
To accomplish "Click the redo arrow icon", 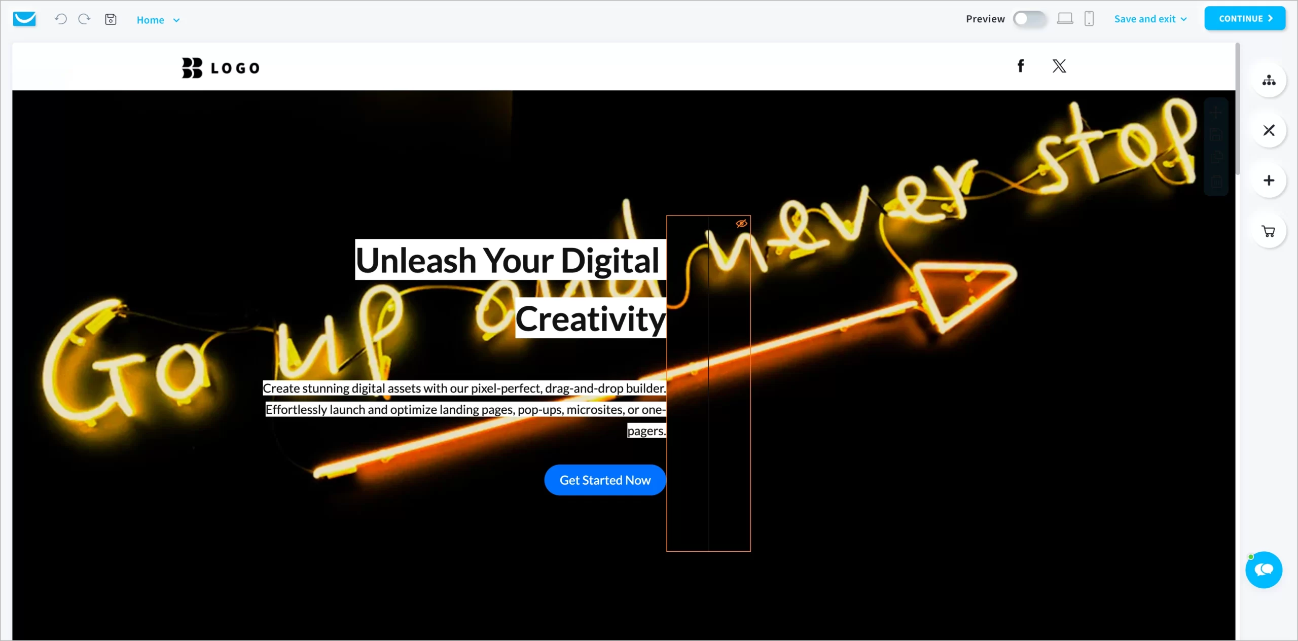I will coord(84,19).
